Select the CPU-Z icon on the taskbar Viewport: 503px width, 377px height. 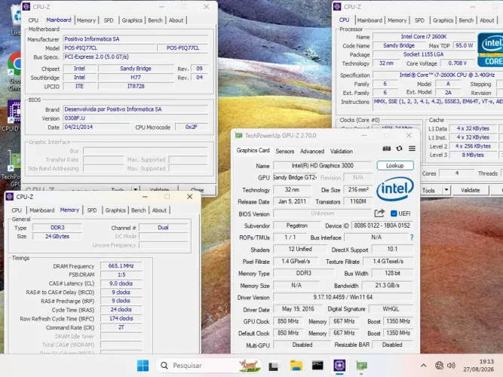339,366
